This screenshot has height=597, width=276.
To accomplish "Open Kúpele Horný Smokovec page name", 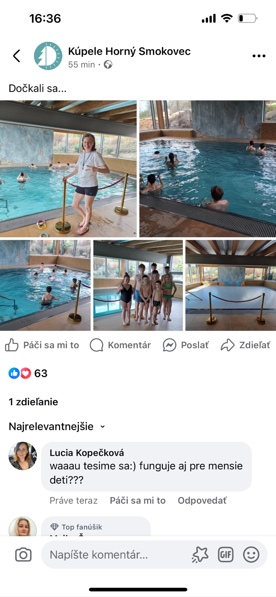I will [129, 51].
